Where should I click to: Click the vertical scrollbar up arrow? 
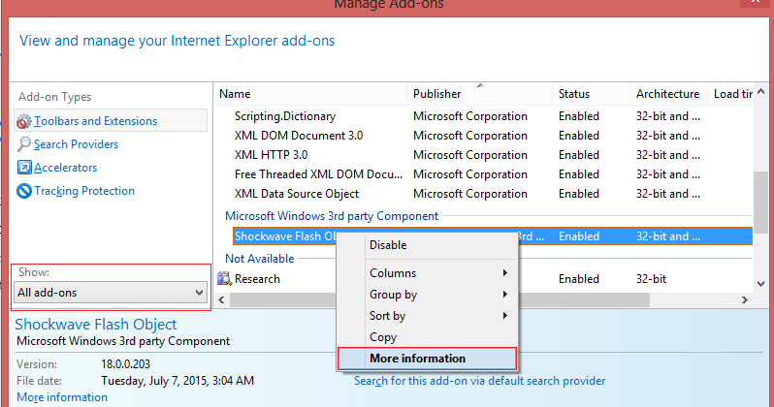point(760,92)
